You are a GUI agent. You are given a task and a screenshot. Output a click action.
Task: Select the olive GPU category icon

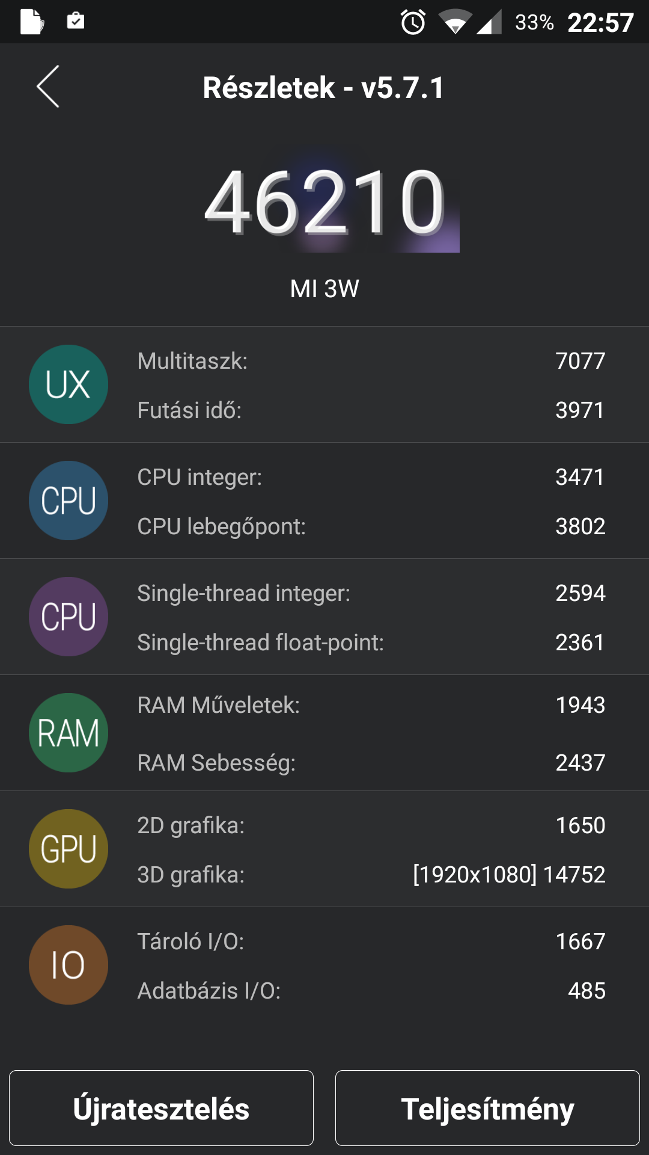pyautogui.click(x=69, y=849)
